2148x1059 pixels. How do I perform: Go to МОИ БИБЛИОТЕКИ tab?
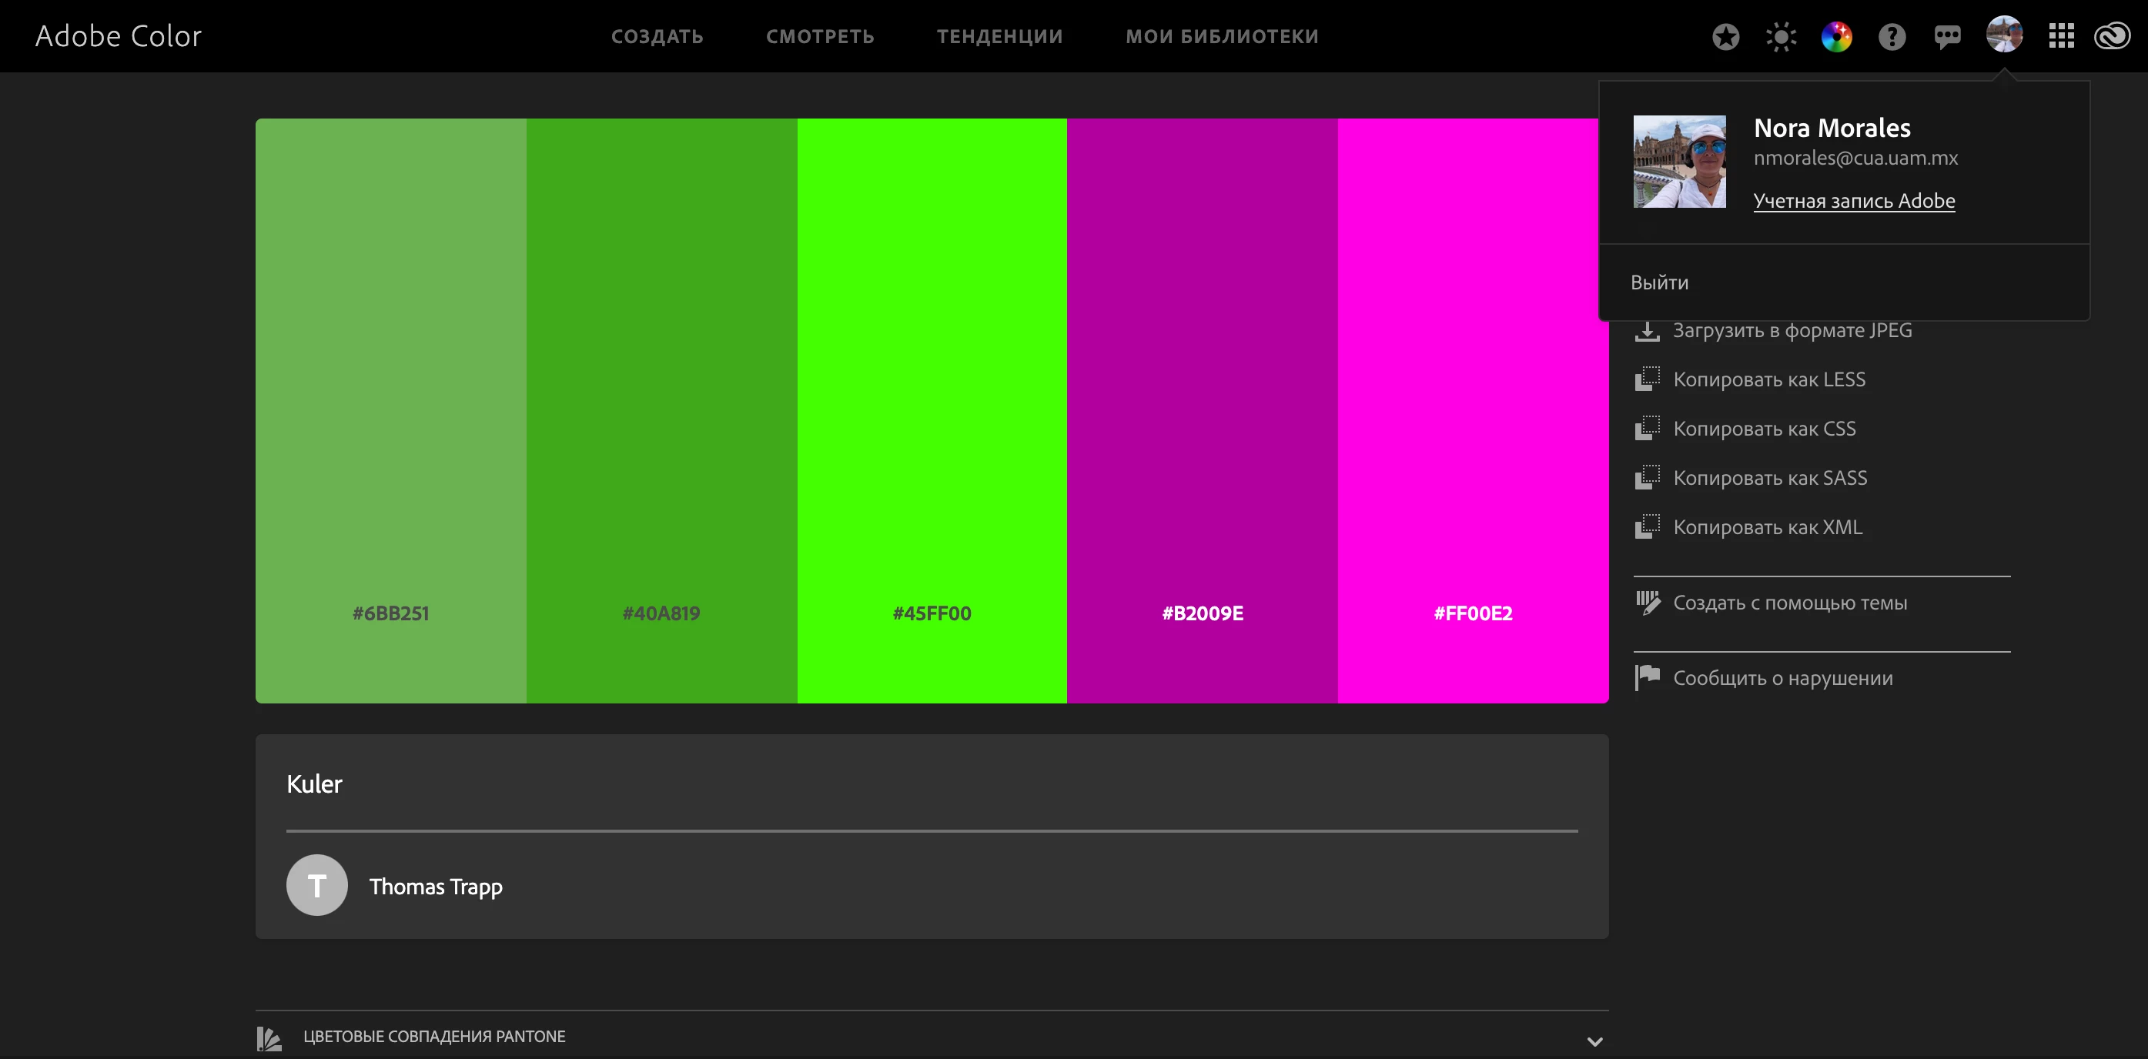(x=1222, y=37)
